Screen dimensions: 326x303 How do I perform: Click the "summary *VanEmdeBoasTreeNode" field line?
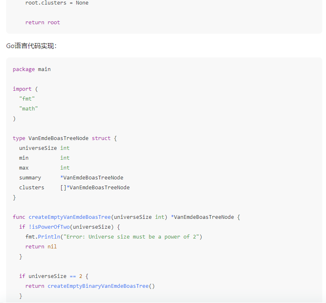(71, 178)
